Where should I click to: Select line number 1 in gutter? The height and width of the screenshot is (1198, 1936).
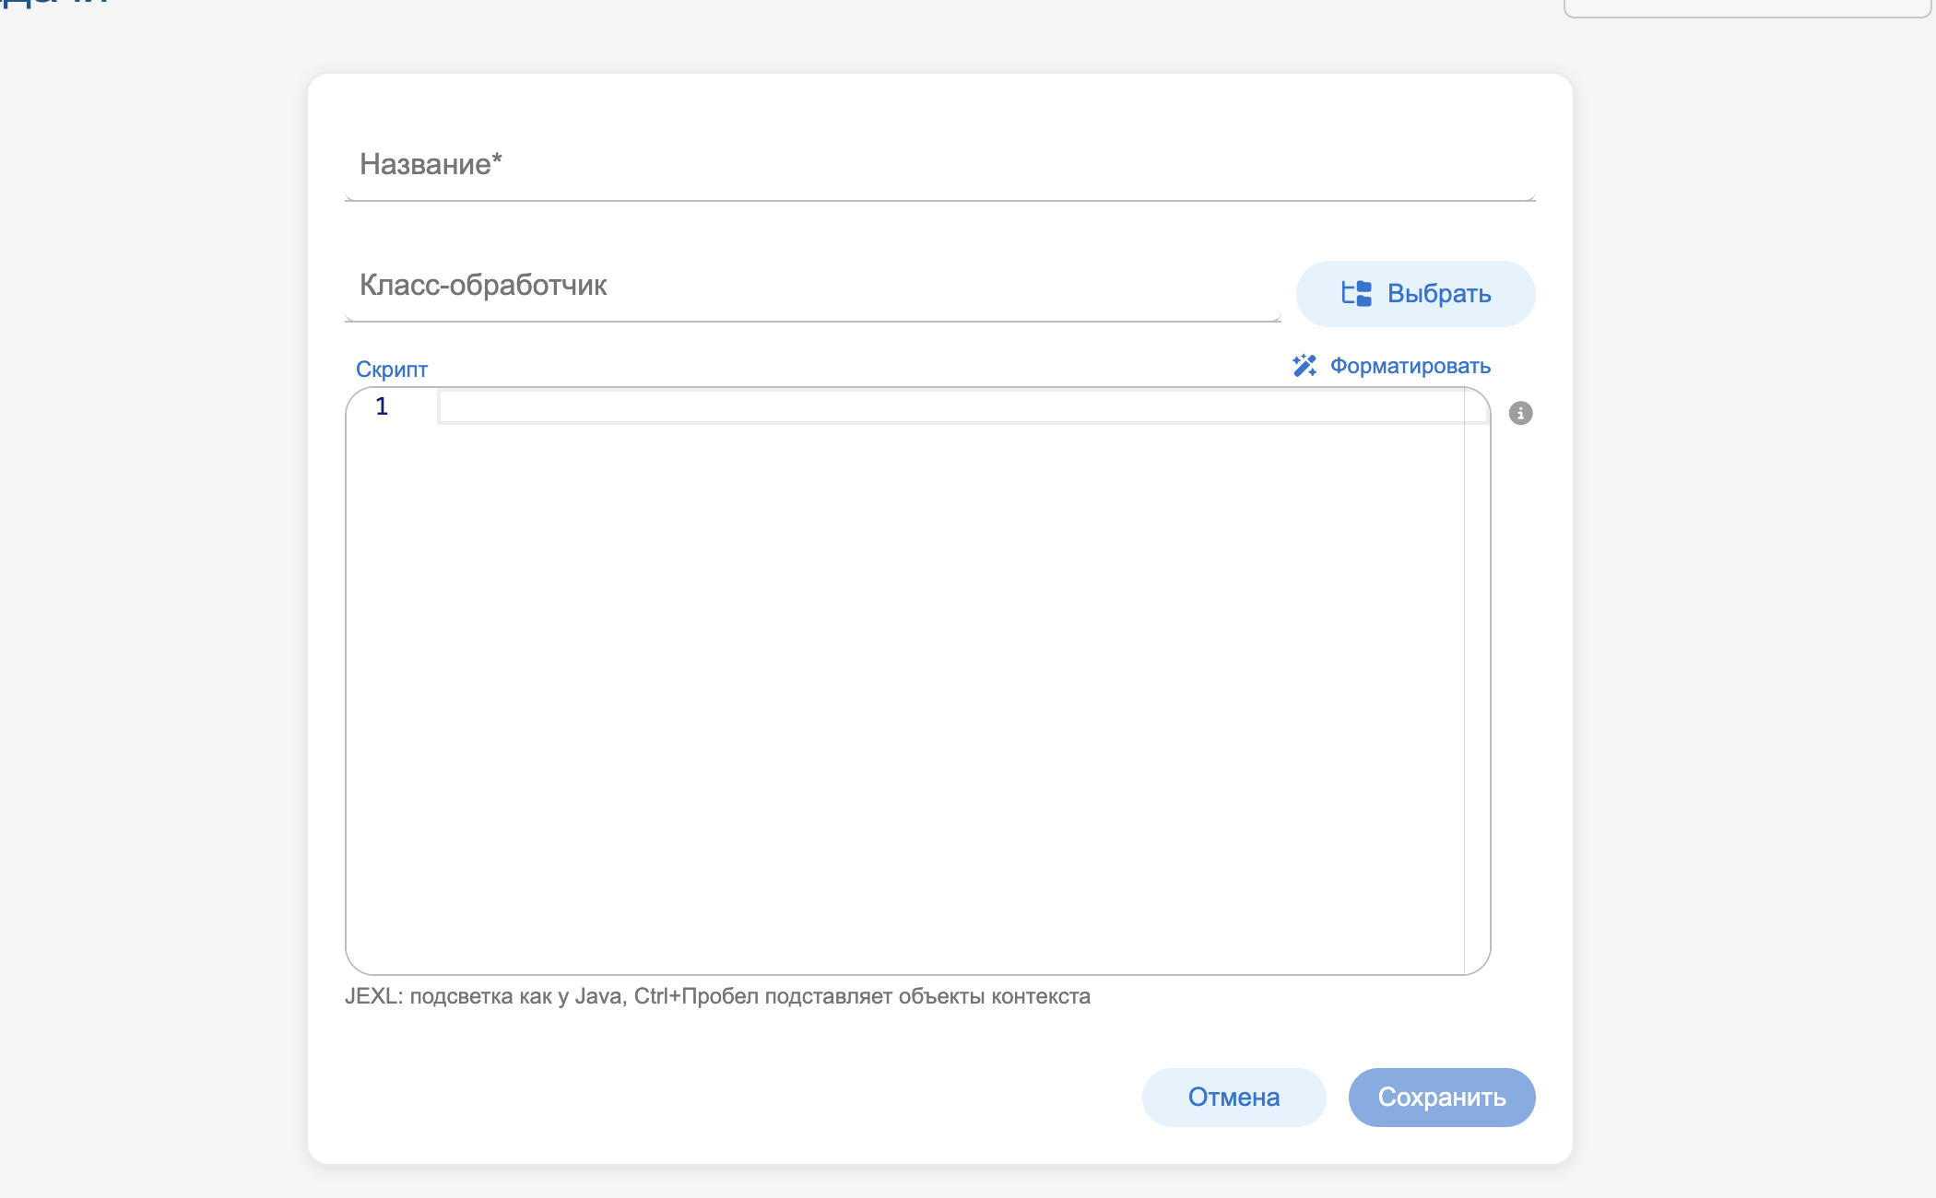click(x=382, y=406)
